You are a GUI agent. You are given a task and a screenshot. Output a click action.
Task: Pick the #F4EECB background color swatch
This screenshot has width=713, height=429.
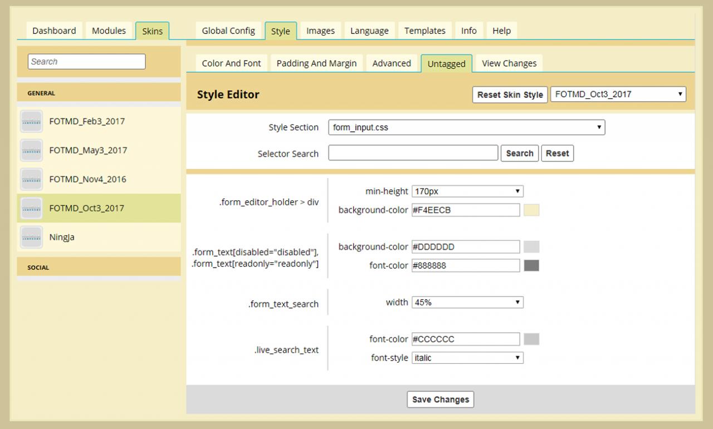point(531,210)
